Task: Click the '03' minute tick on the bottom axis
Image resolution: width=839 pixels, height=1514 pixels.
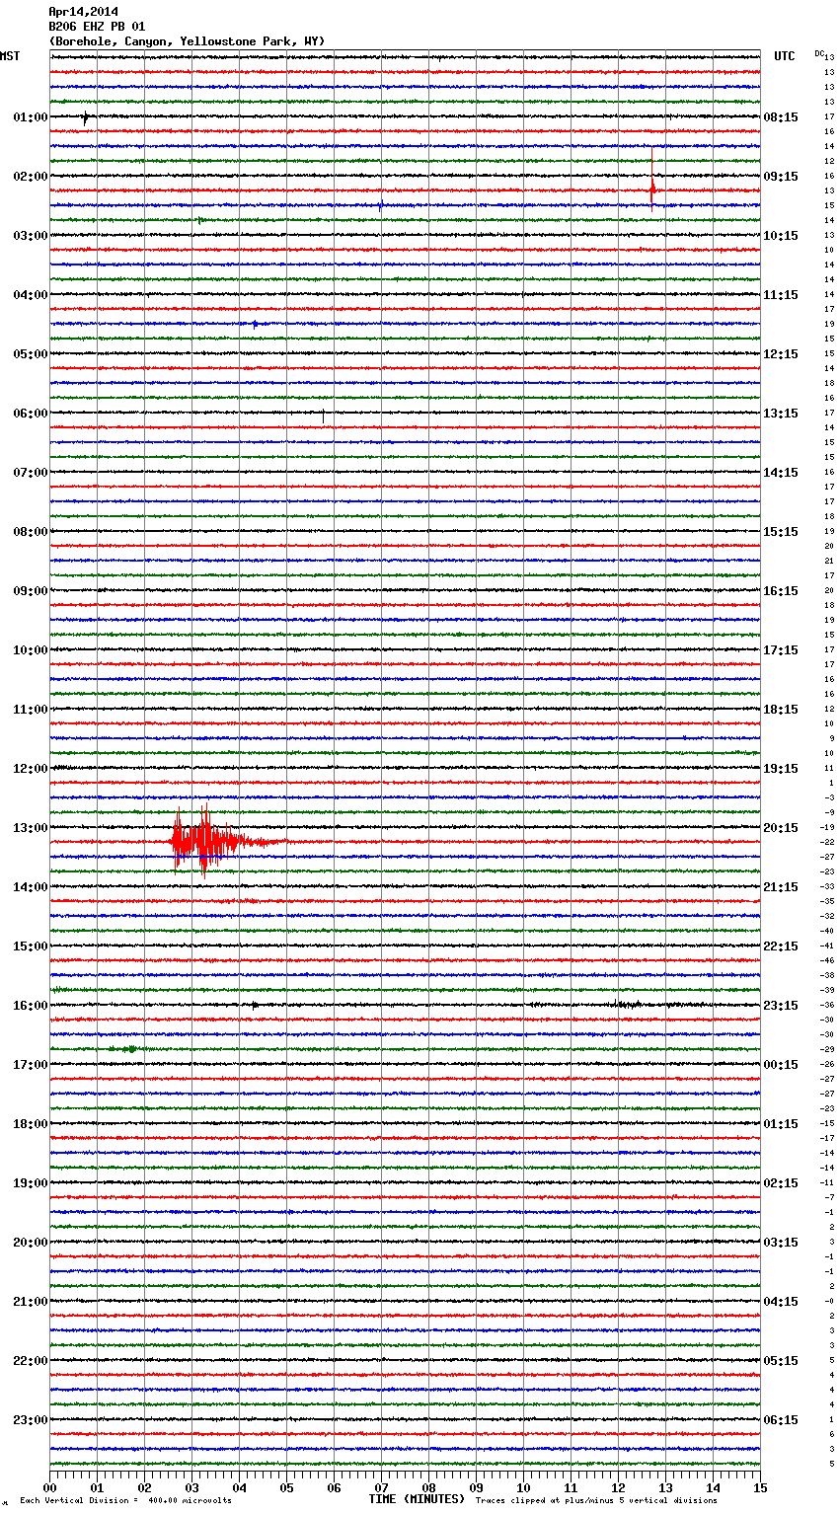Action: [x=191, y=1487]
